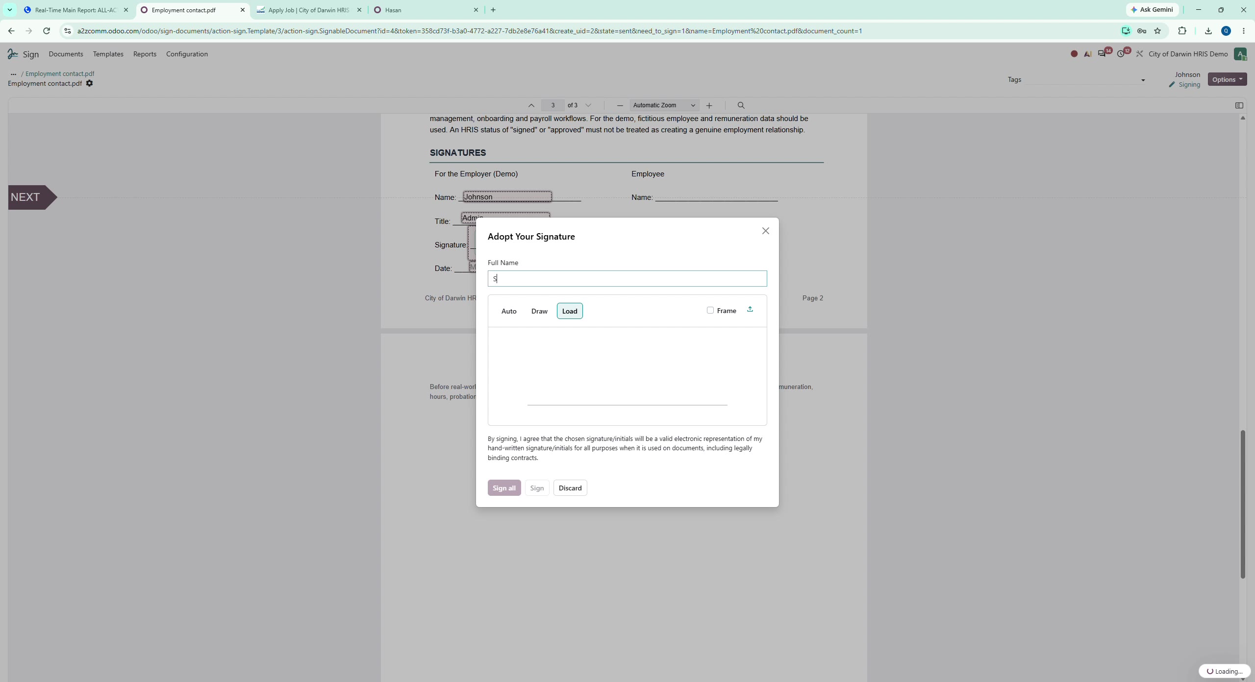Click the debug tools wrench icon
This screenshot has width=1255, height=682.
point(1139,54)
